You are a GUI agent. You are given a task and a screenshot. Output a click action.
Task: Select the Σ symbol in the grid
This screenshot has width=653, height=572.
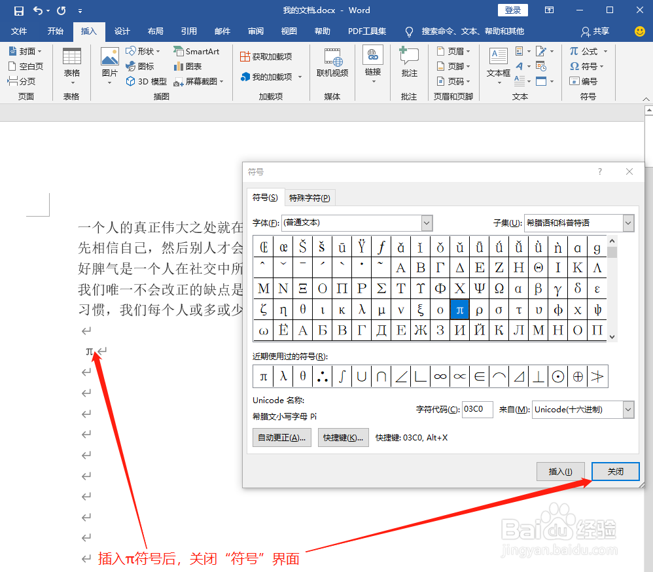tap(381, 289)
